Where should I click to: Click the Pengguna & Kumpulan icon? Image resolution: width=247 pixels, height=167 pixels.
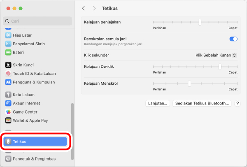pyautogui.click(x=8, y=82)
